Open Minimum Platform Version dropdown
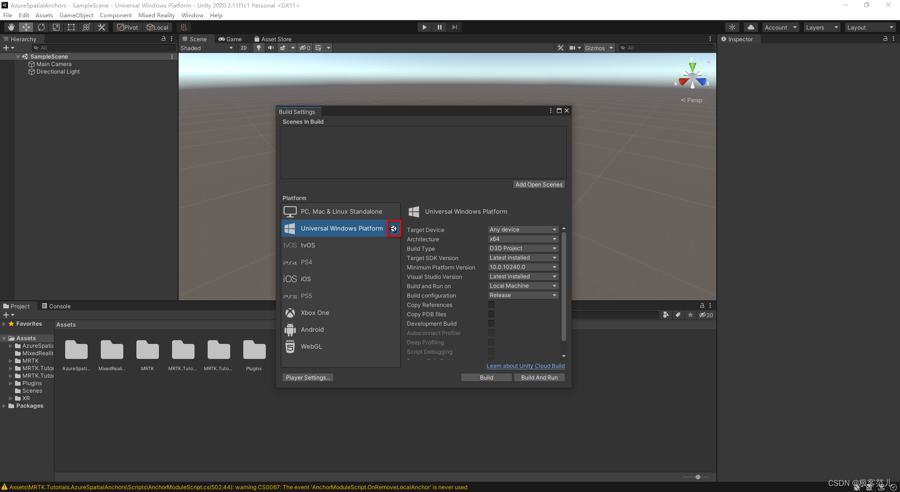This screenshot has width=900, height=492. pyautogui.click(x=523, y=267)
